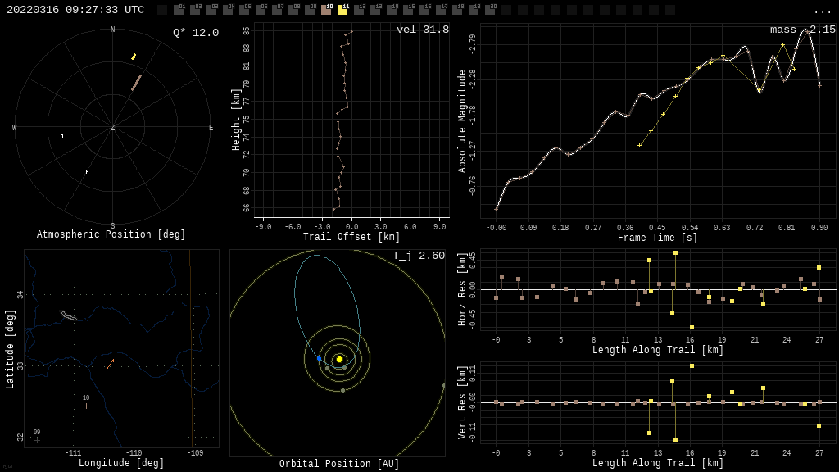Image resolution: width=839 pixels, height=472 pixels.
Task: Open the three-dots menu at top right
Action: [822, 11]
